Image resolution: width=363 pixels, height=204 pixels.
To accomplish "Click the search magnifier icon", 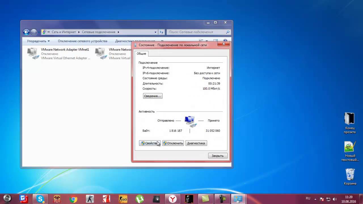I will (x=228, y=32).
